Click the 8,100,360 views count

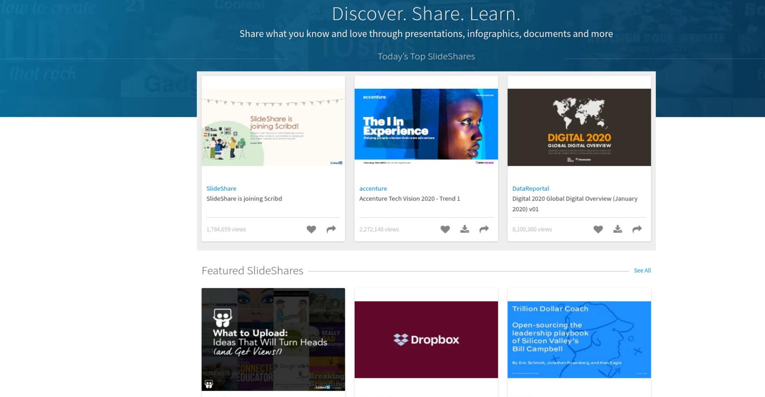point(532,230)
